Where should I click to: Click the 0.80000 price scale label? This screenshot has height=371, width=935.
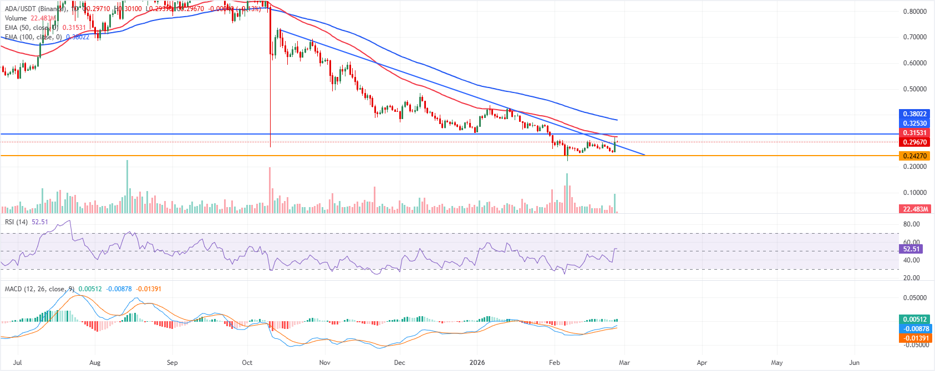pos(914,12)
